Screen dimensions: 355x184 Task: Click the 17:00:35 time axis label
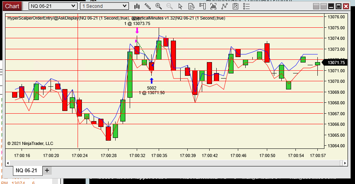159,155
